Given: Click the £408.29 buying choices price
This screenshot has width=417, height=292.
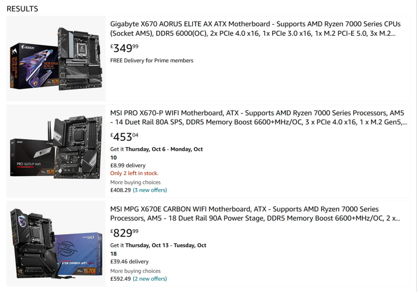Looking at the screenshot, I should point(121,190).
